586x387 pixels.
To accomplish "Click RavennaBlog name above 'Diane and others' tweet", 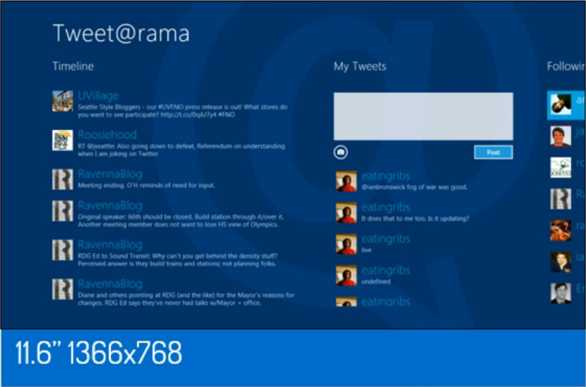I will (110, 284).
